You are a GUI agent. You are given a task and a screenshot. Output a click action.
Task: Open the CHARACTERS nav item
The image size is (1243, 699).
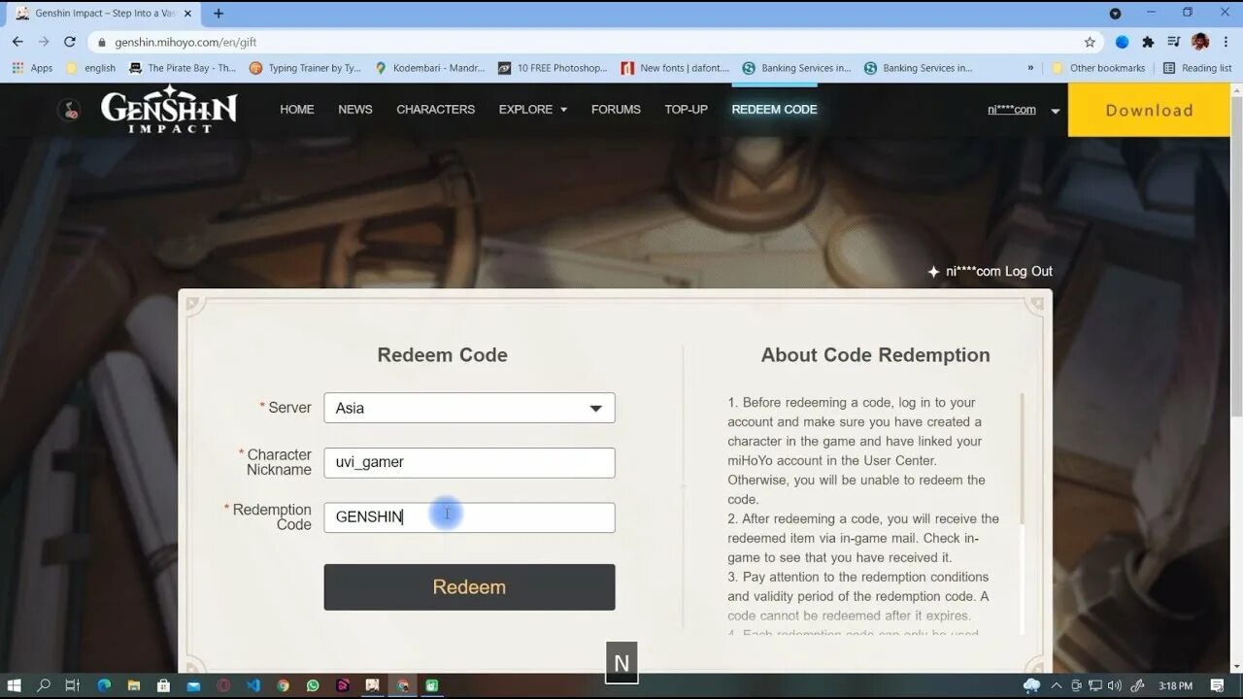coord(436,110)
